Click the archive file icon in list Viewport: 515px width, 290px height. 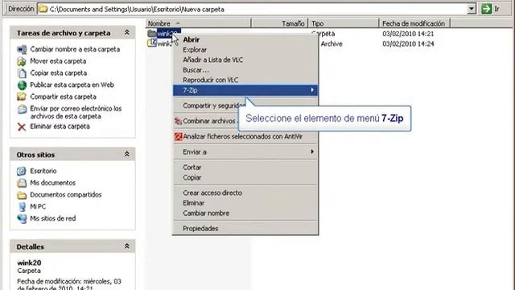[152, 43]
